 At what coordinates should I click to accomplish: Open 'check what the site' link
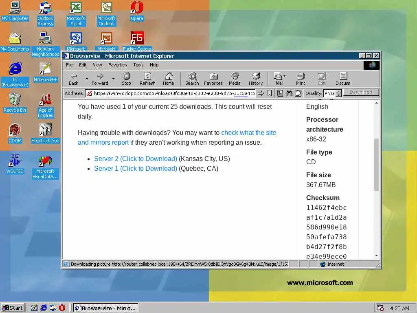tap(249, 132)
